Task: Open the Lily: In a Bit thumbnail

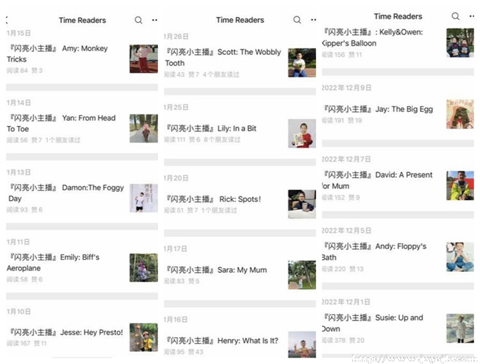Action: (x=302, y=133)
